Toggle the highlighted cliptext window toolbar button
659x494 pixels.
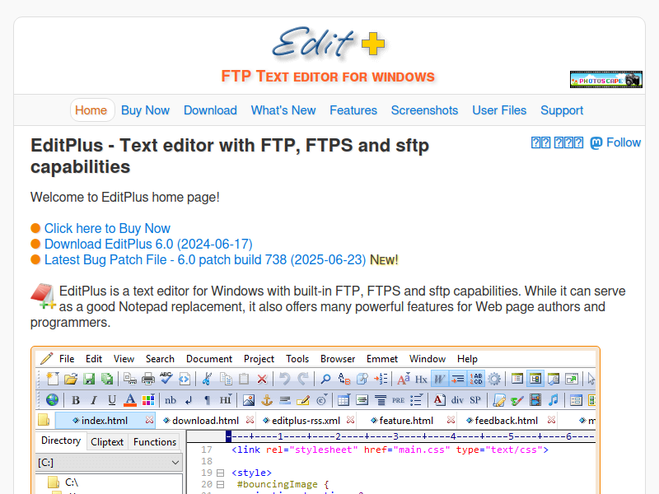tap(535, 379)
